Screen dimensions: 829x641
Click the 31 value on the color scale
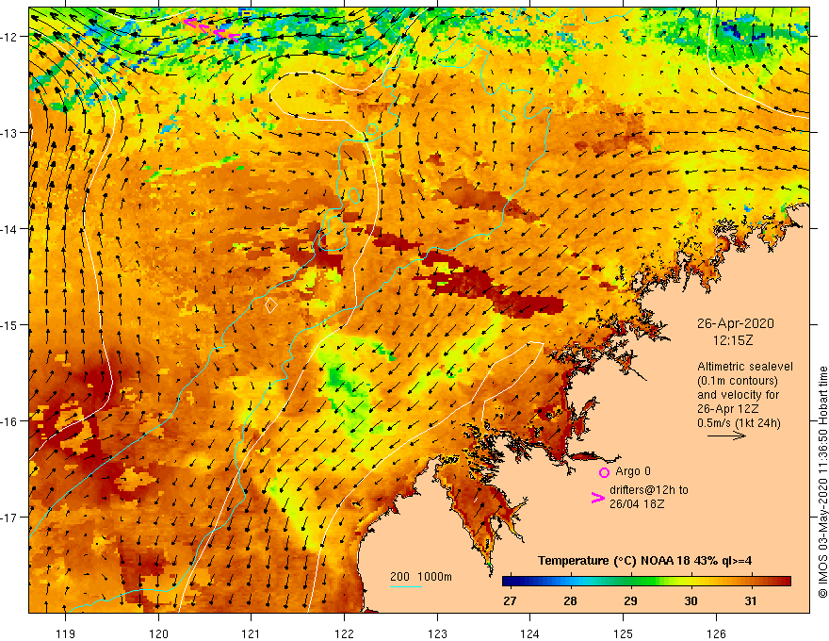pyautogui.click(x=750, y=600)
